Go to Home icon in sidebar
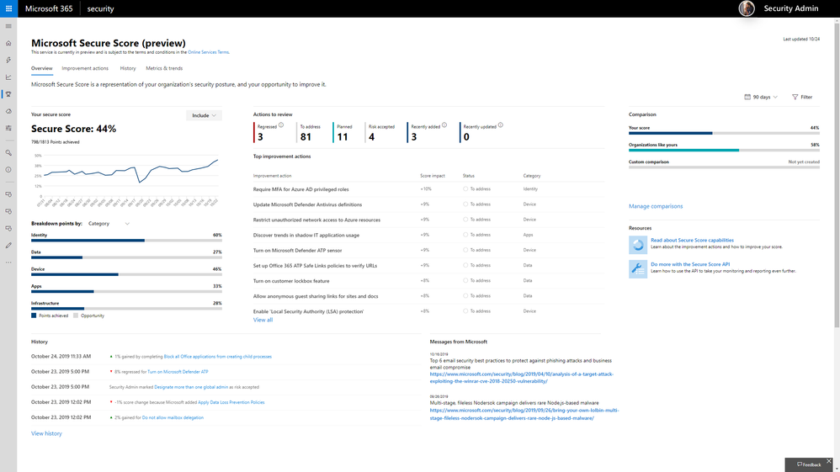The width and height of the screenshot is (840, 472). pyautogui.click(x=8, y=43)
